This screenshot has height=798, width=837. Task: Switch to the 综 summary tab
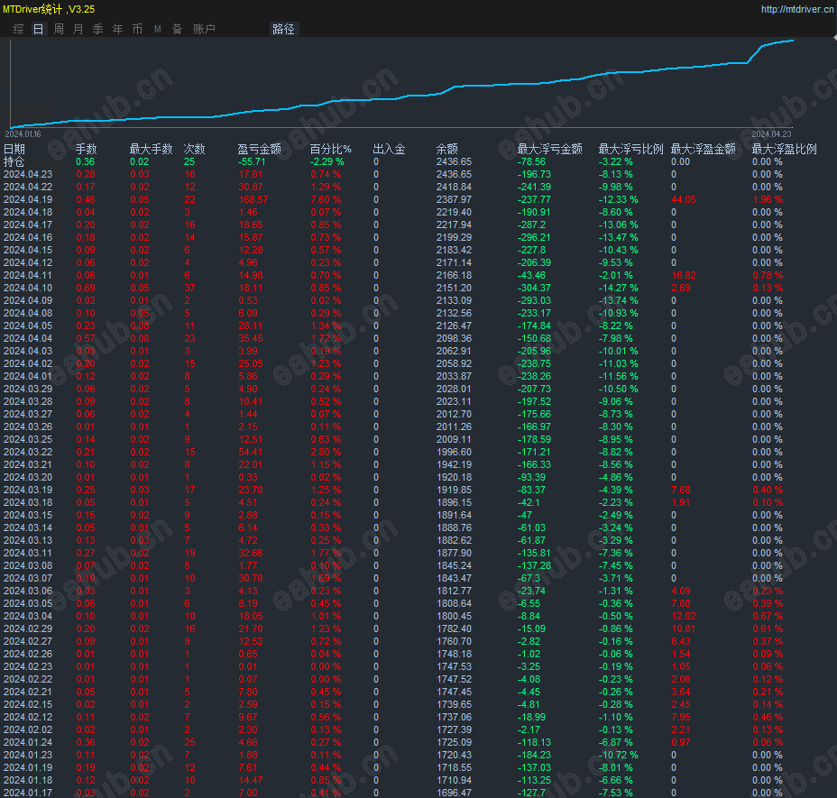click(18, 29)
